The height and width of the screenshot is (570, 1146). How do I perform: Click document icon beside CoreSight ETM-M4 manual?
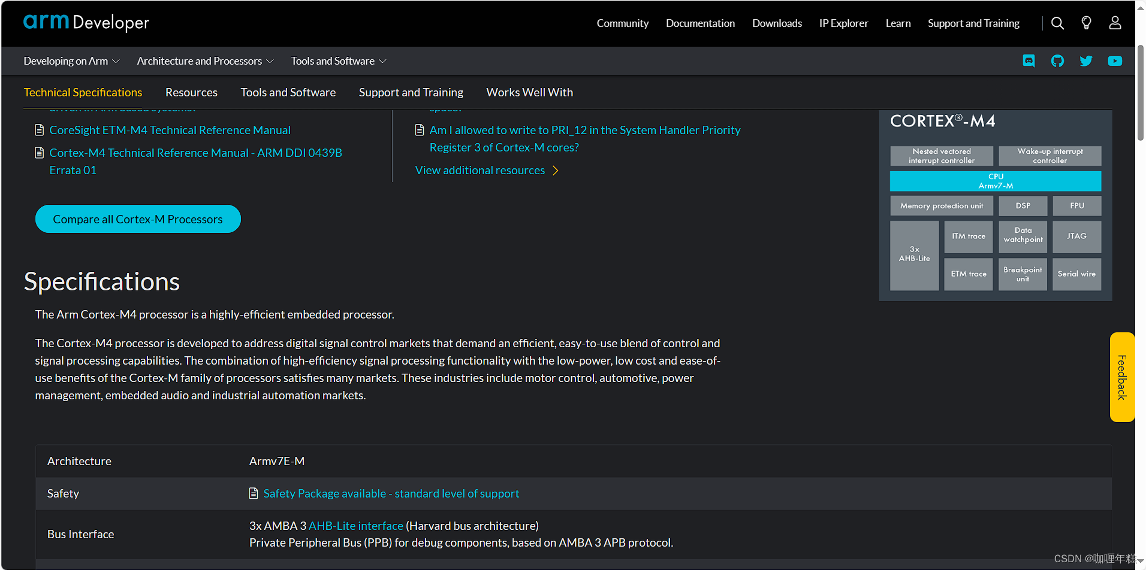[x=40, y=130]
